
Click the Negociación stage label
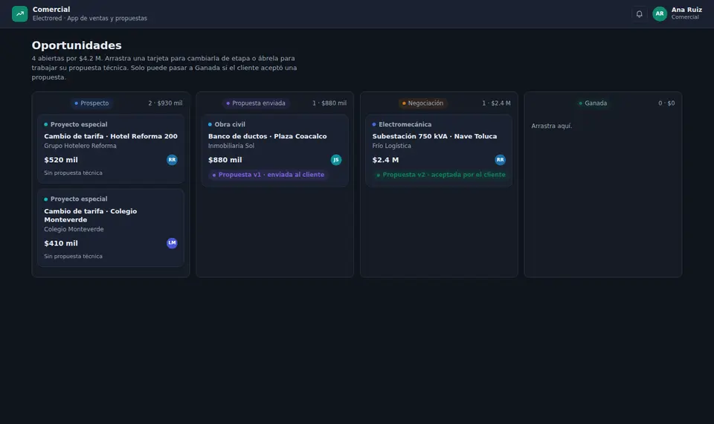pyautogui.click(x=422, y=103)
